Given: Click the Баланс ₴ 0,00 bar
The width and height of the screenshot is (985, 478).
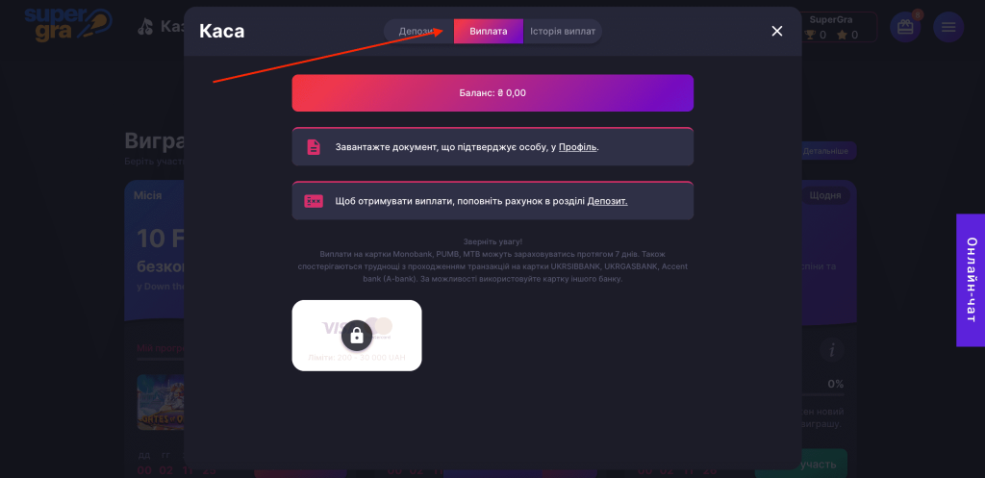Looking at the screenshot, I should [x=492, y=93].
